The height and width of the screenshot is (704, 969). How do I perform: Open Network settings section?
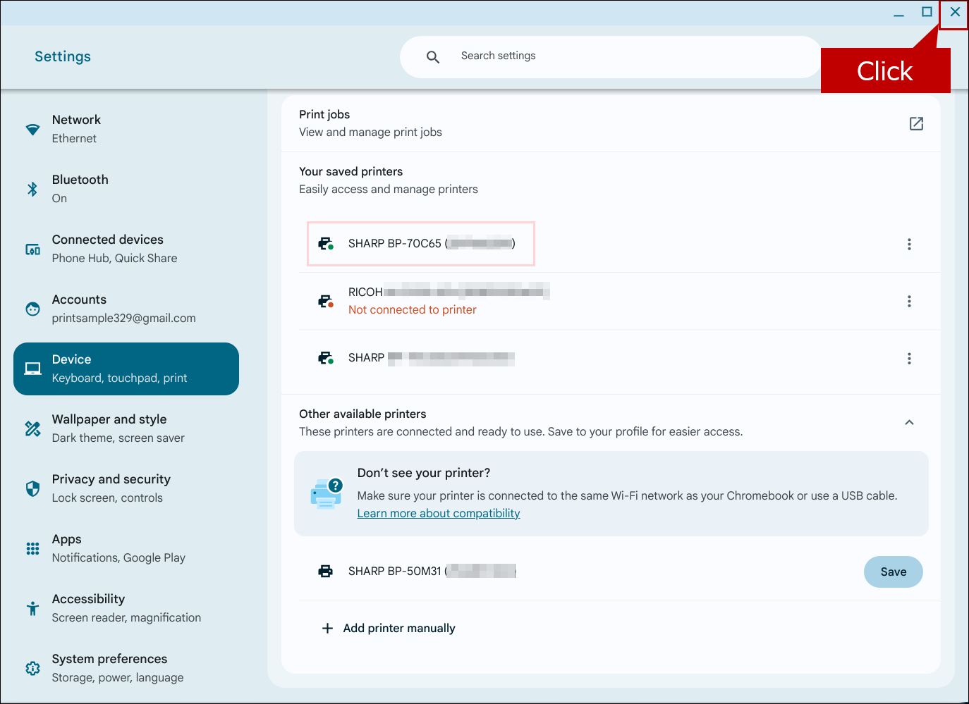point(126,129)
